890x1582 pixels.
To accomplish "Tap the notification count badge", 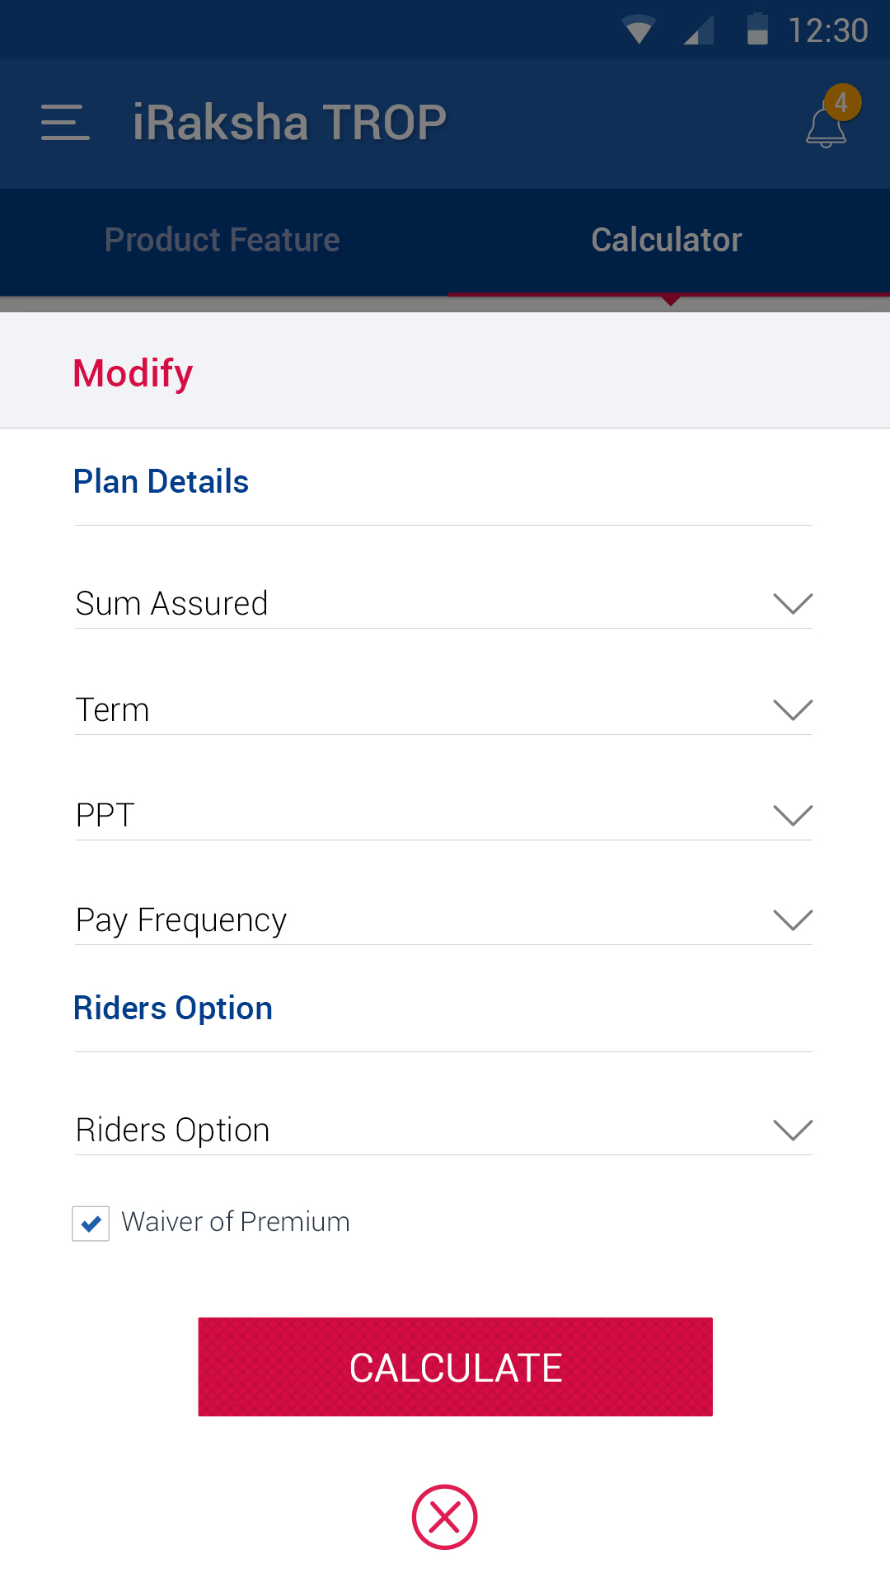I will tap(841, 103).
